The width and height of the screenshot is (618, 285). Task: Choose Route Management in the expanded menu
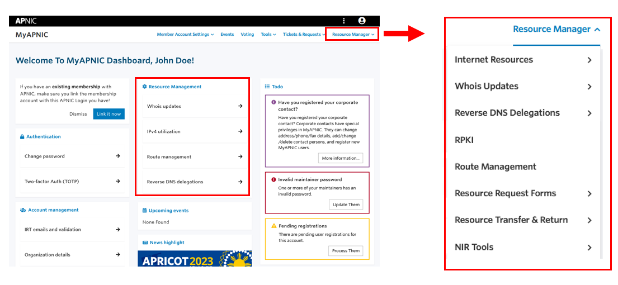(x=496, y=167)
